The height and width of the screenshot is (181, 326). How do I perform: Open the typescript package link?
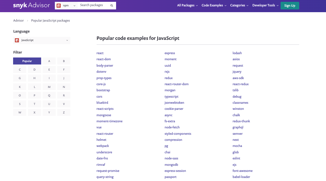171,96
